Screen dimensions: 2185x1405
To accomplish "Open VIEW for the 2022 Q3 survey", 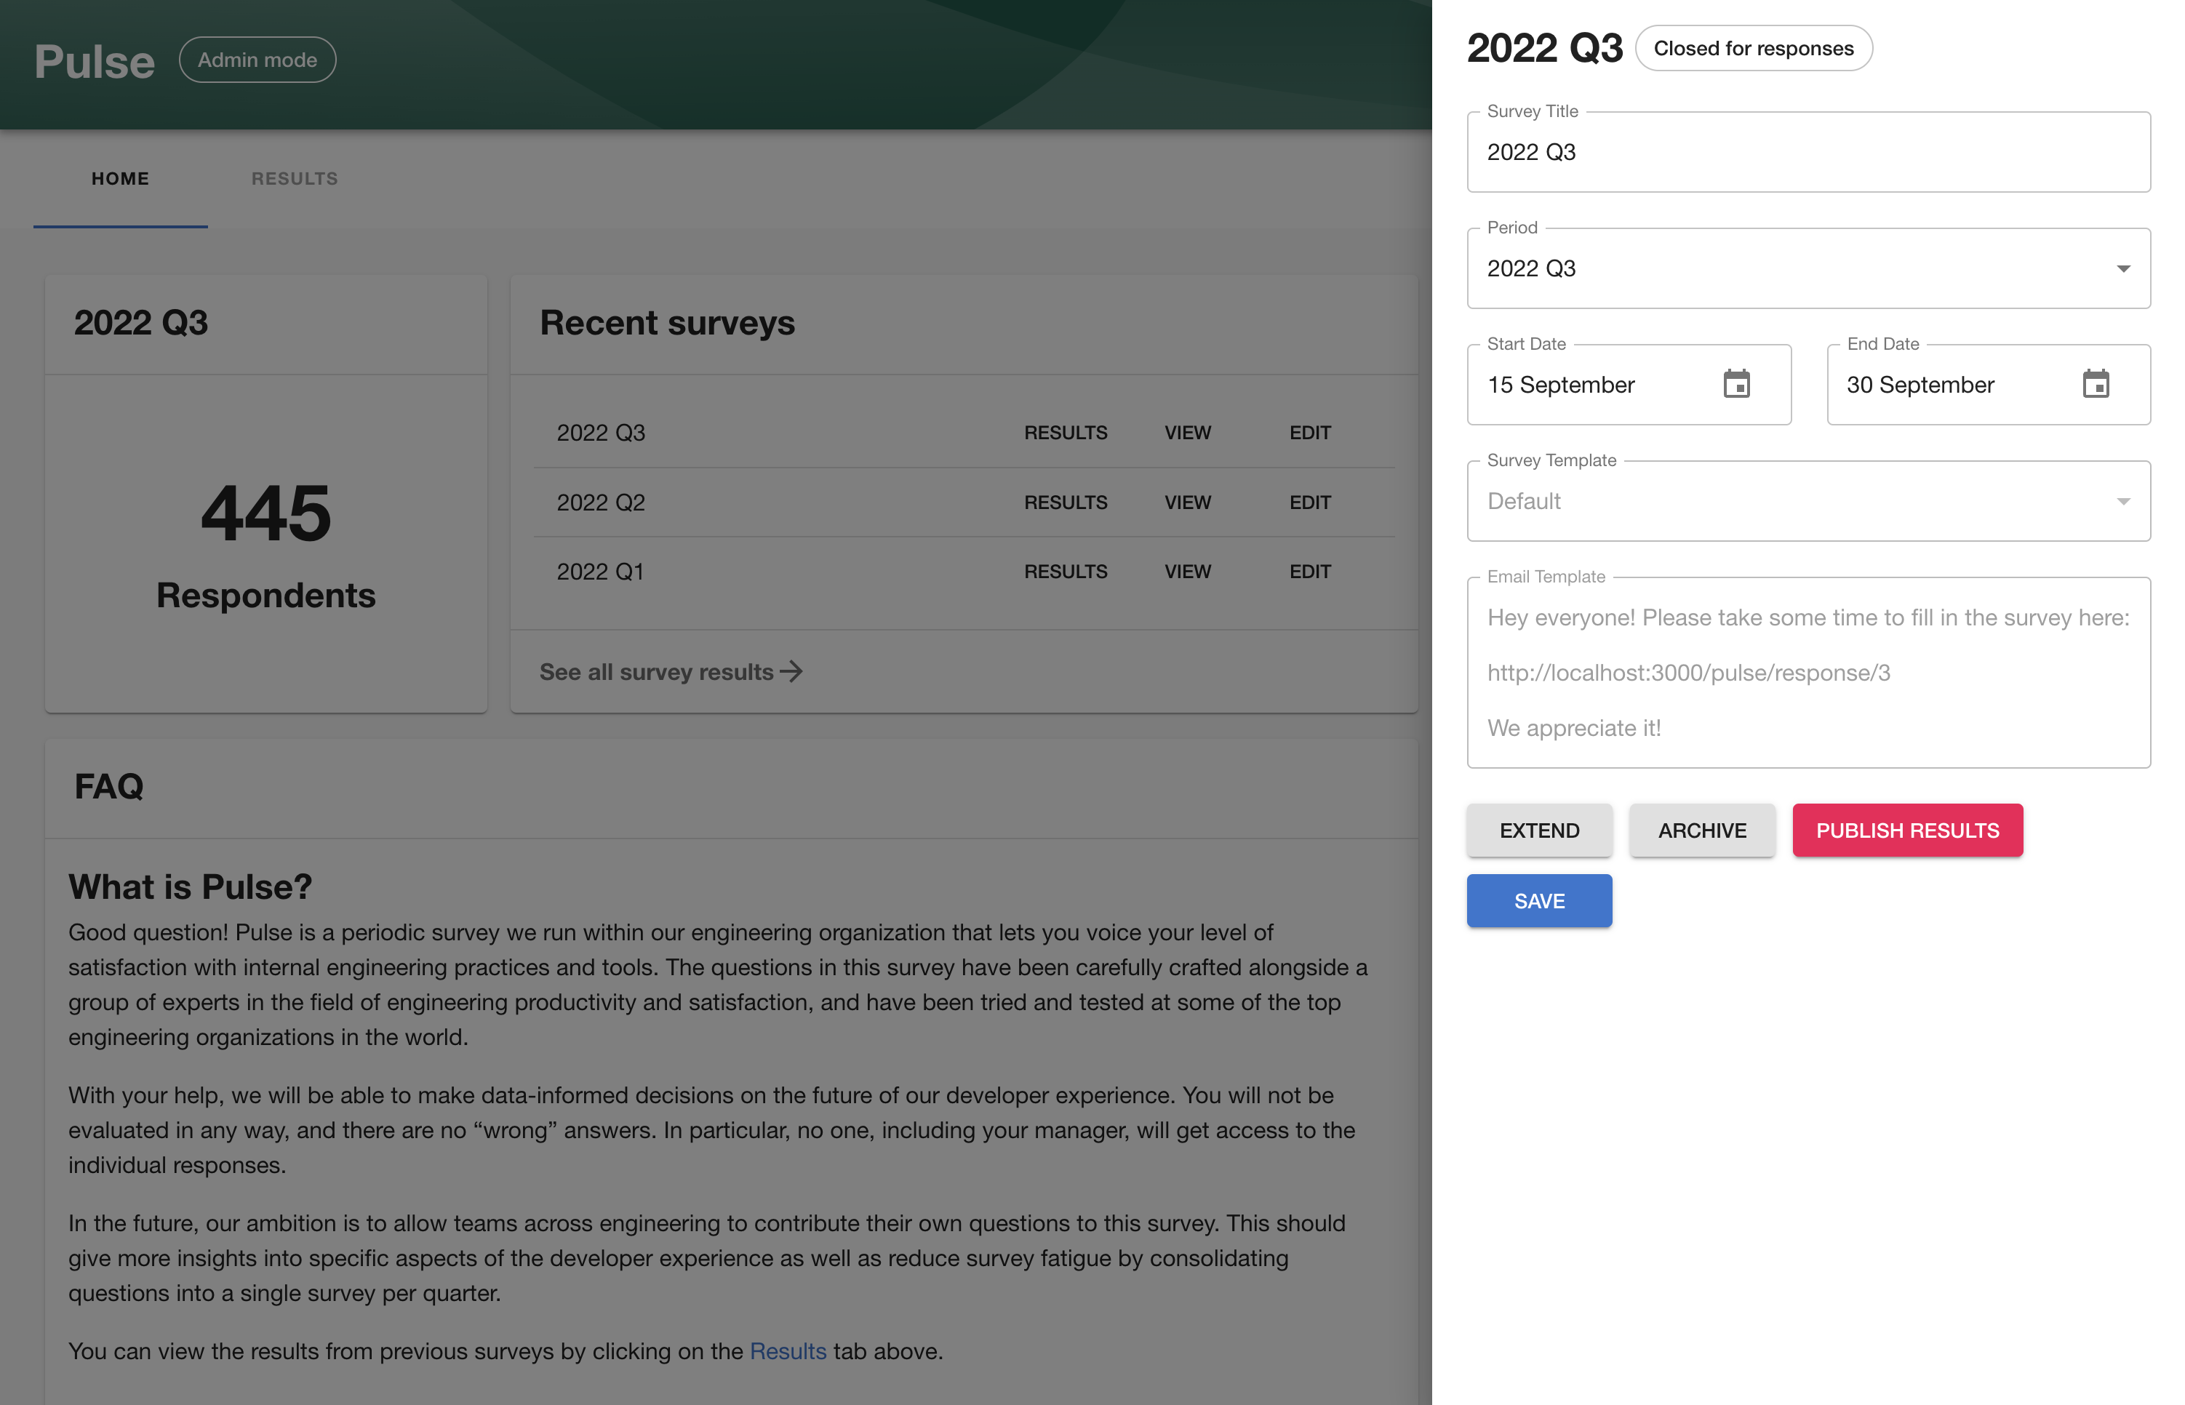I will 1188,433.
